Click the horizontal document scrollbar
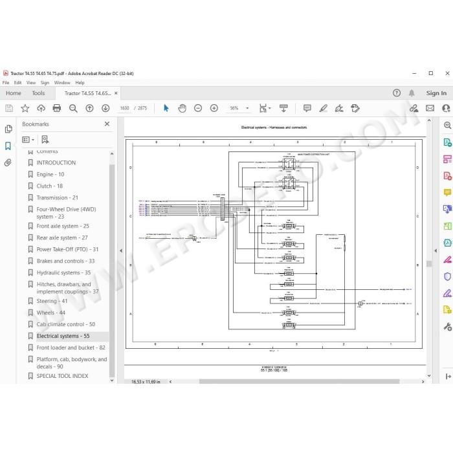The image size is (453, 453). point(299,382)
